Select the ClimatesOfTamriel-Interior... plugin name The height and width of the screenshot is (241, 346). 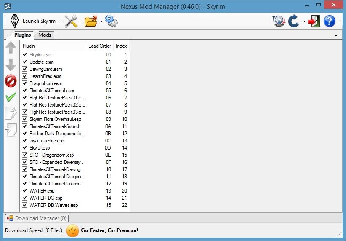pyautogui.click(x=57, y=184)
